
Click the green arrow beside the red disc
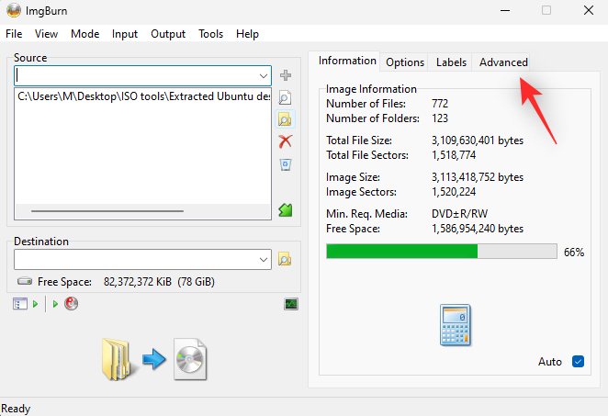tap(55, 304)
